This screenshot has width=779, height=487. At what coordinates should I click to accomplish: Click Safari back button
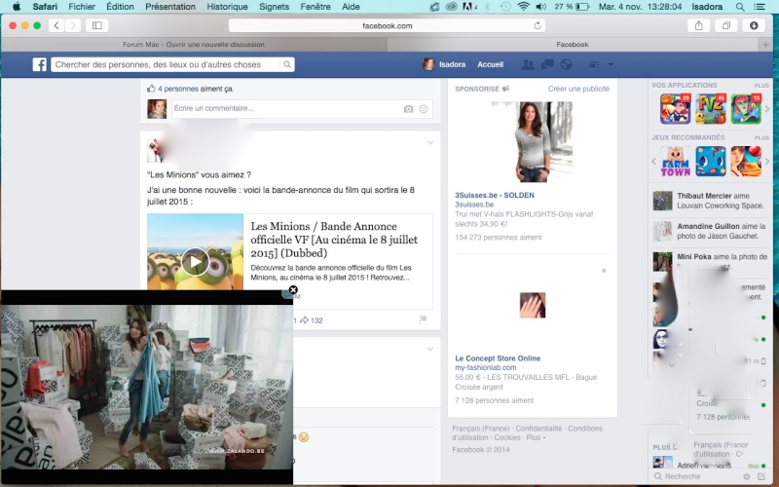(56, 25)
